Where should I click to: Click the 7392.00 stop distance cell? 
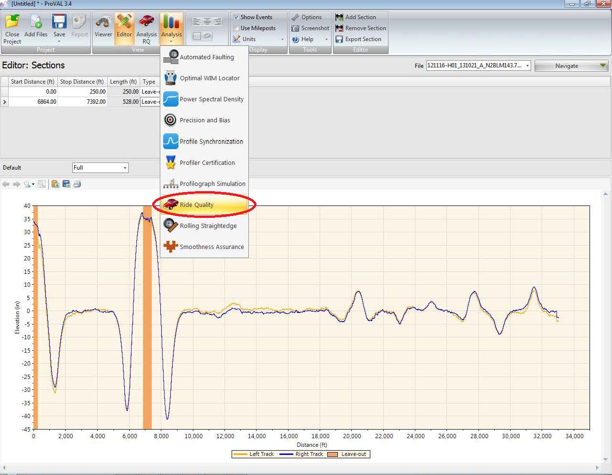click(82, 102)
